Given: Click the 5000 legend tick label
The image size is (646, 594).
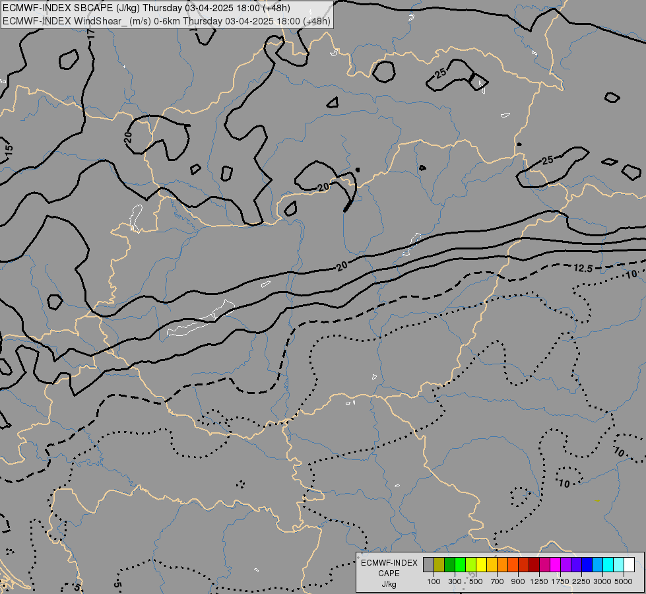Looking at the screenshot, I should [x=624, y=581].
